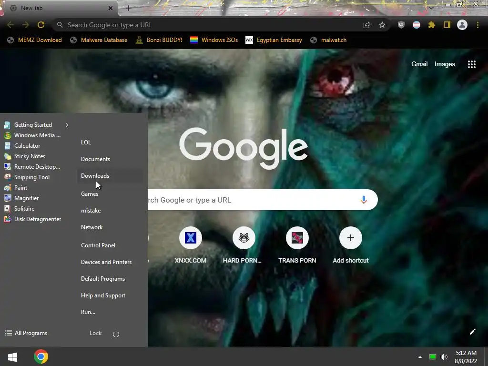The height and width of the screenshot is (366, 488).
Task: Open Paint from Start menu
Action: point(16,188)
